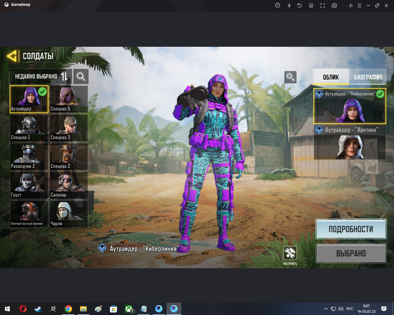Open Google Chrome from the taskbar
Screen dimensions: 394x315
click(68, 309)
